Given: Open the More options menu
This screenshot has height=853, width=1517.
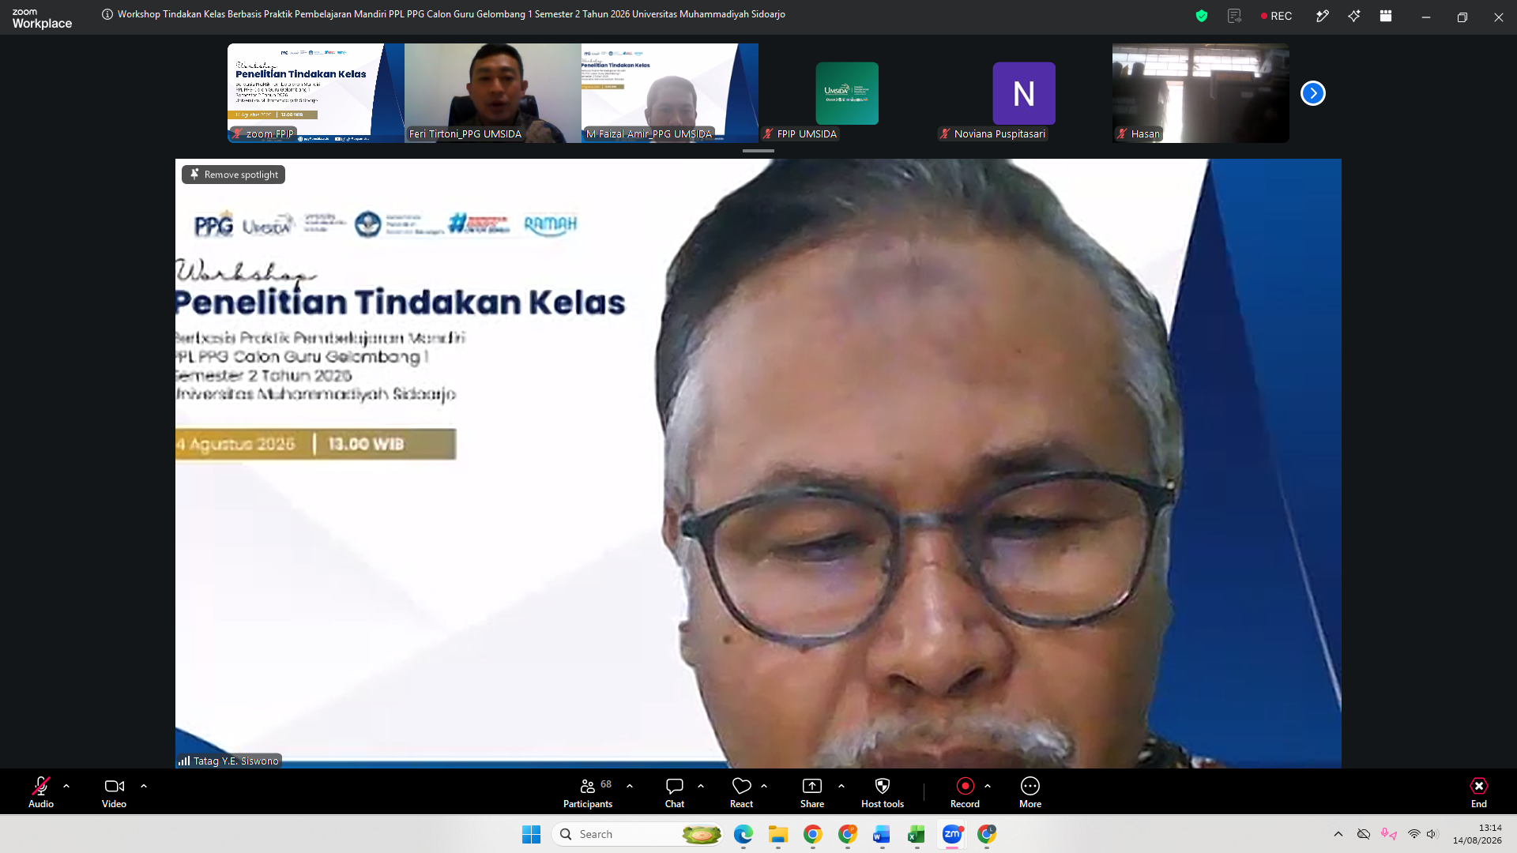Looking at the screenshot, I should tap(1030, 792).
